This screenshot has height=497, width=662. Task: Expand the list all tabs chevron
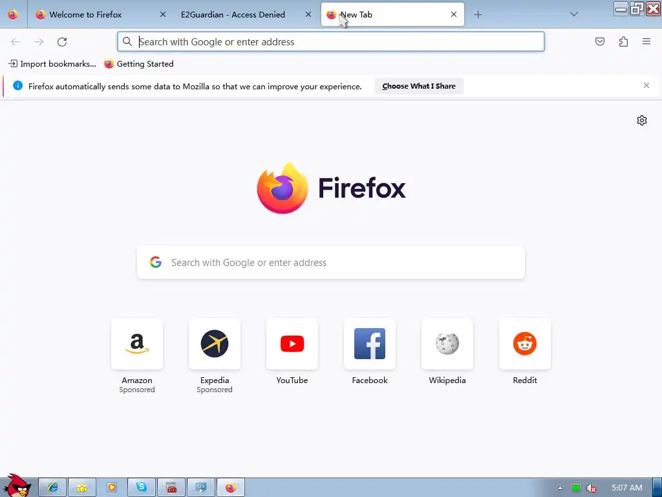574,14
